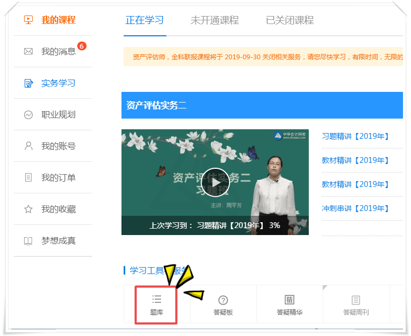411x336 pixels.
Task: Open the 习题精讲【2019年】 link
Action: 355,136
